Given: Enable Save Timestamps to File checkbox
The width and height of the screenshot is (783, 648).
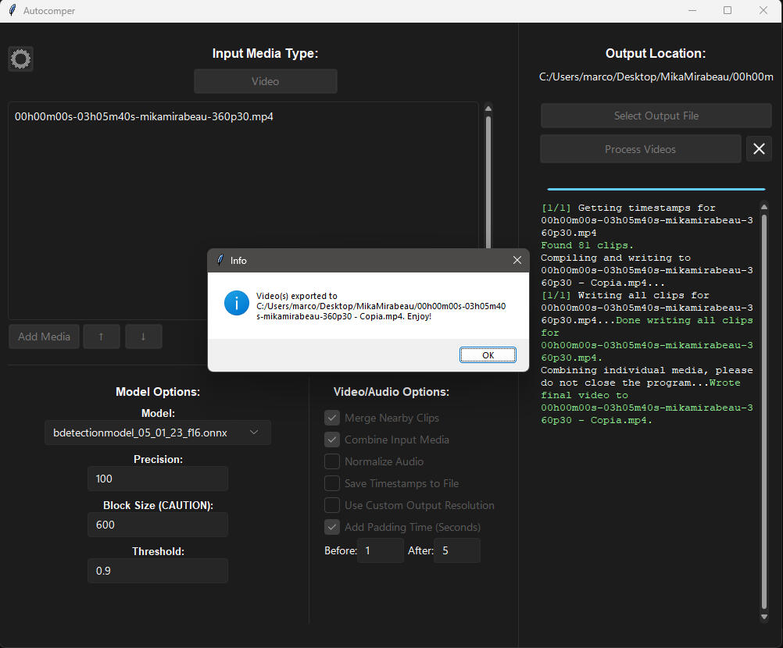Looking at the screenshot, I should 332,483.
